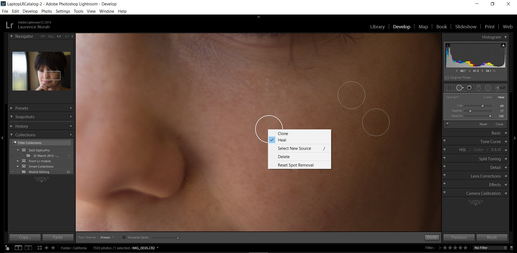
Task: Enable Visualize Spots checkbox
Action: pyautogui.click(x=124, y=237)
